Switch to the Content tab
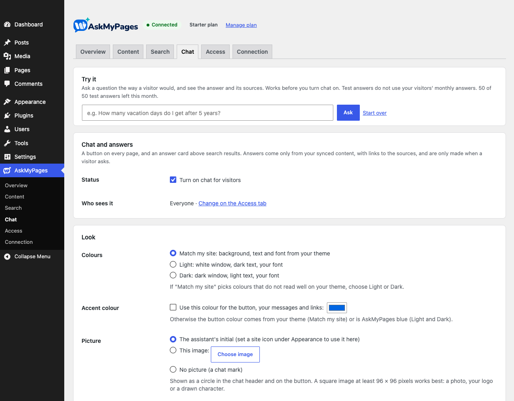 tap(128, 52)
